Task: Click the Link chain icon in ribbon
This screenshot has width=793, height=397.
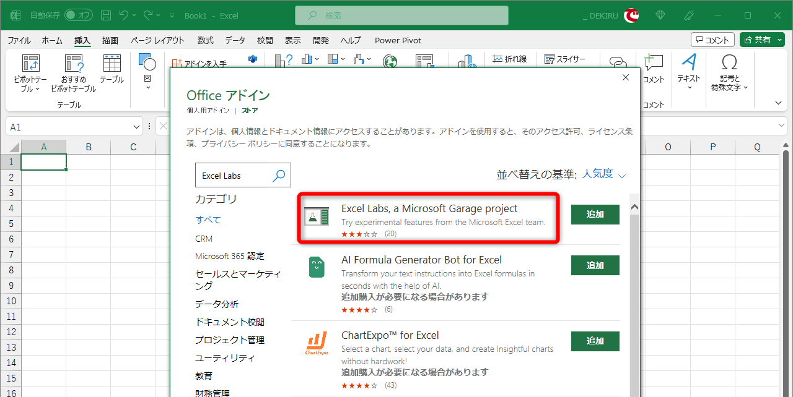Action: point(618,62)
